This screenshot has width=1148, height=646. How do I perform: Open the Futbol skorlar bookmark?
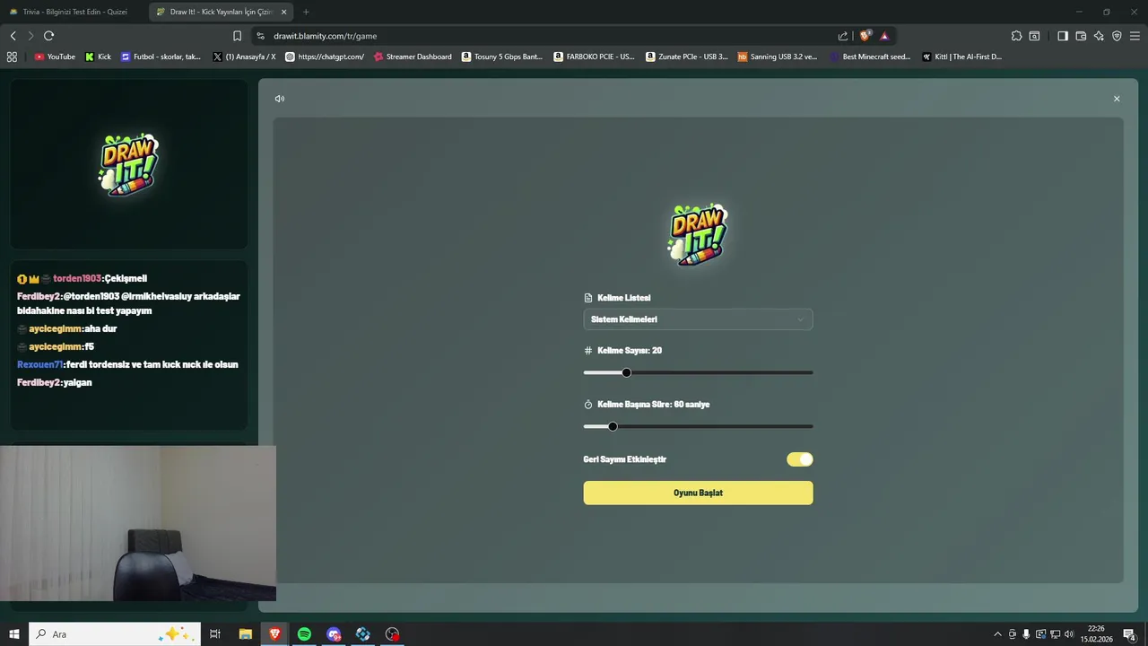pos(161,57)
